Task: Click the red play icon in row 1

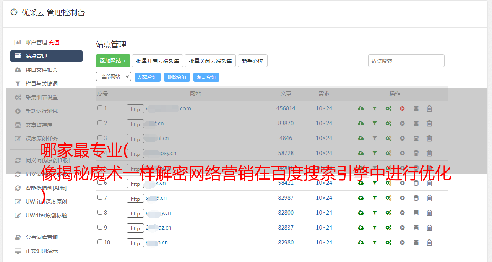Action: 402,108
